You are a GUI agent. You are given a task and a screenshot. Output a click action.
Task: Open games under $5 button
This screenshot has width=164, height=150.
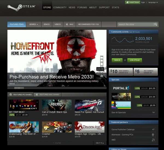(146, 72)
